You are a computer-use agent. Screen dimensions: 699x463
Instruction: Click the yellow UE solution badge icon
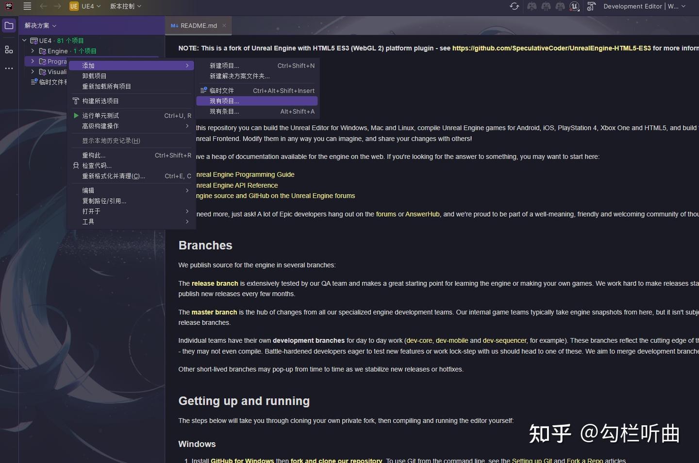pyautogui.click(x=73, y=6)
